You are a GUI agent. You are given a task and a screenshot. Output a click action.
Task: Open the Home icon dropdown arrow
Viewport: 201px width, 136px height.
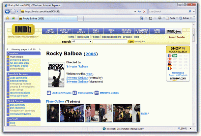pyautogui.click(x=146, y=18)
